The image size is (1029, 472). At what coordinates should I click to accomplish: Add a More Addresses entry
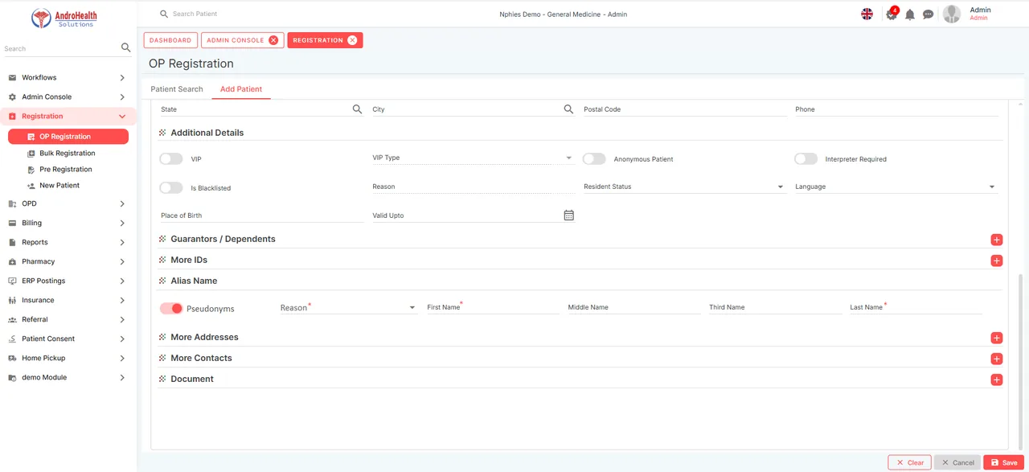[x=996, y=338]
